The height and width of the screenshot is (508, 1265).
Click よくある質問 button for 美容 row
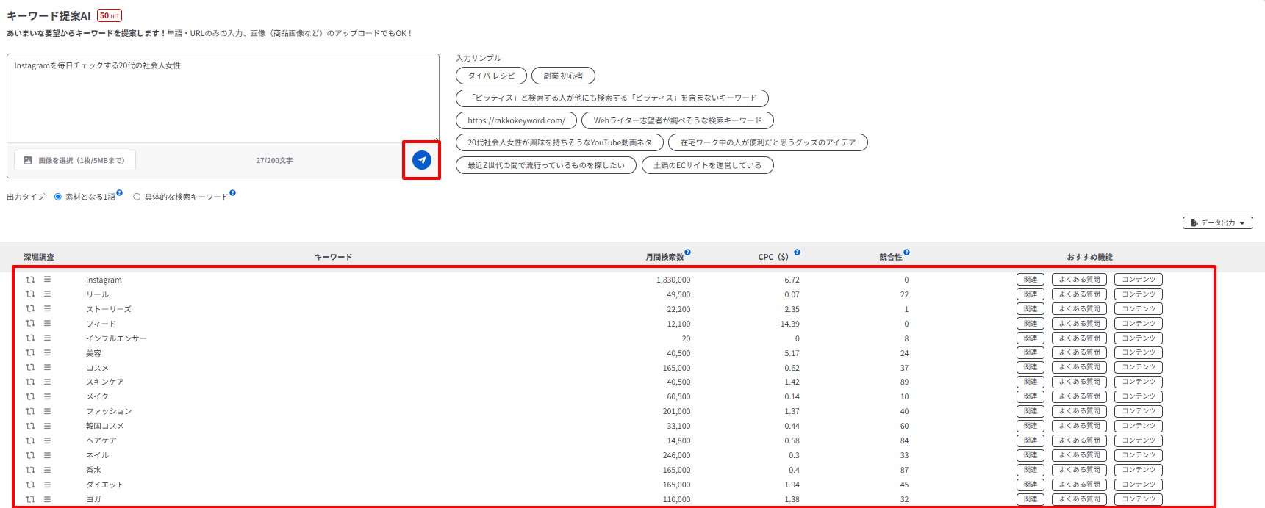click(x=1079, y=353)
